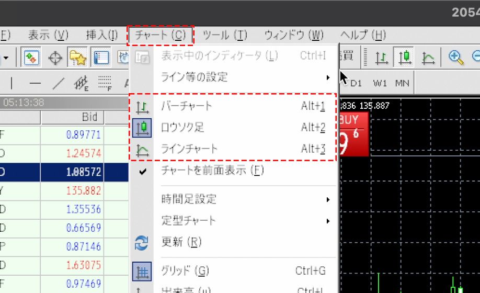Screen dimensions: 480x293
Task: Open the ツール (T) menu
Action: click(x=225, y=36)
